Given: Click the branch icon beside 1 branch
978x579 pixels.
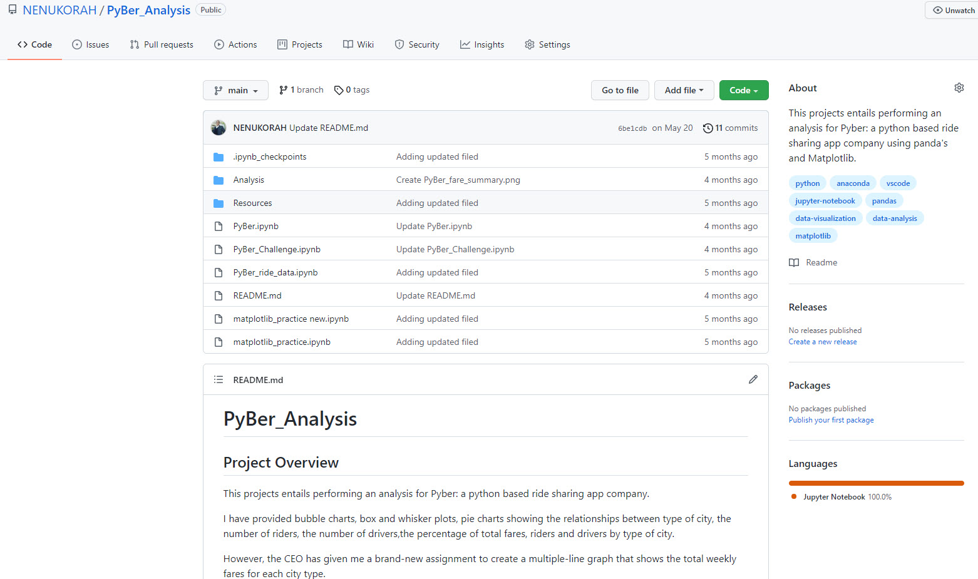Looking at the screenshot, I should pyautogui.click(x=284, y=90).
